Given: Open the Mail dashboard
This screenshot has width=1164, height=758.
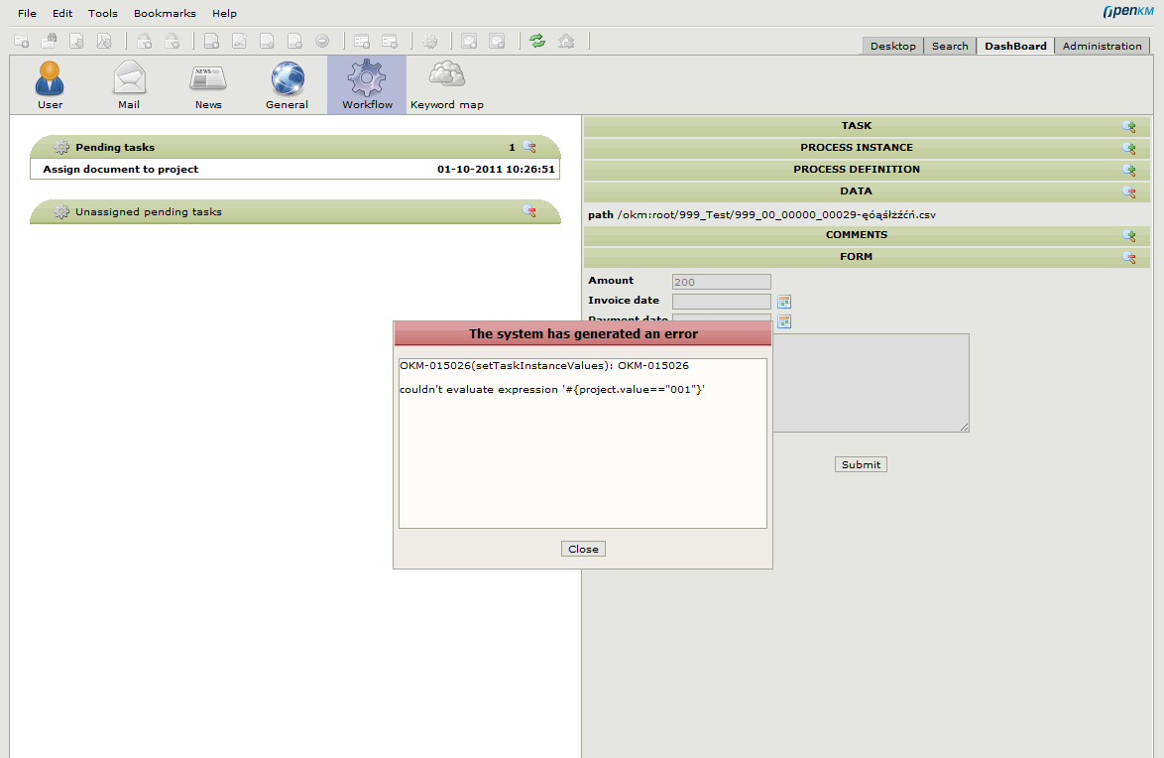Looking at the screenshot, I should (x=129, y=84).
